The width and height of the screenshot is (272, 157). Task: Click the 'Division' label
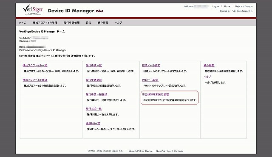click(24, 41)
